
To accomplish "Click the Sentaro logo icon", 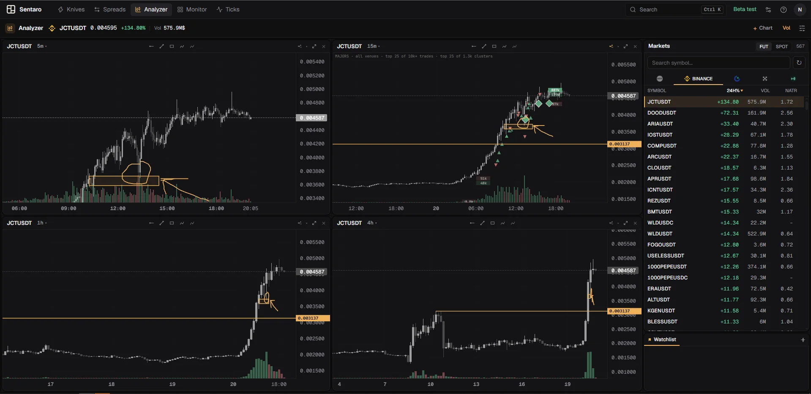I will click(x=11, y=9).
